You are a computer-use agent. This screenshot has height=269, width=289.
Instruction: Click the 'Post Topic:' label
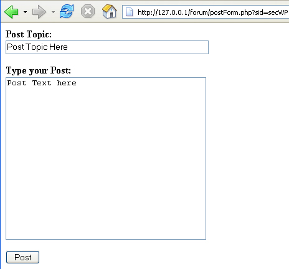pyautogui.click(x=29, y=34)
